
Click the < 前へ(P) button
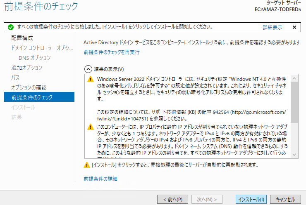(x=172, y=199)
